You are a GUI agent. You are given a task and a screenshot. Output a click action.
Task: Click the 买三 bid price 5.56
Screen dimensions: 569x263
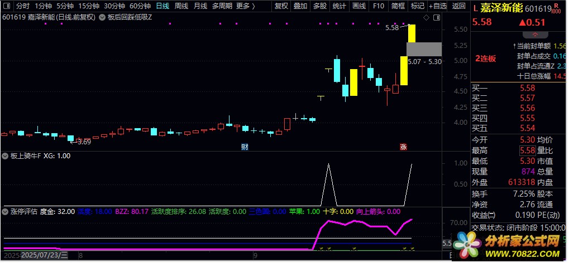[527, 108]
